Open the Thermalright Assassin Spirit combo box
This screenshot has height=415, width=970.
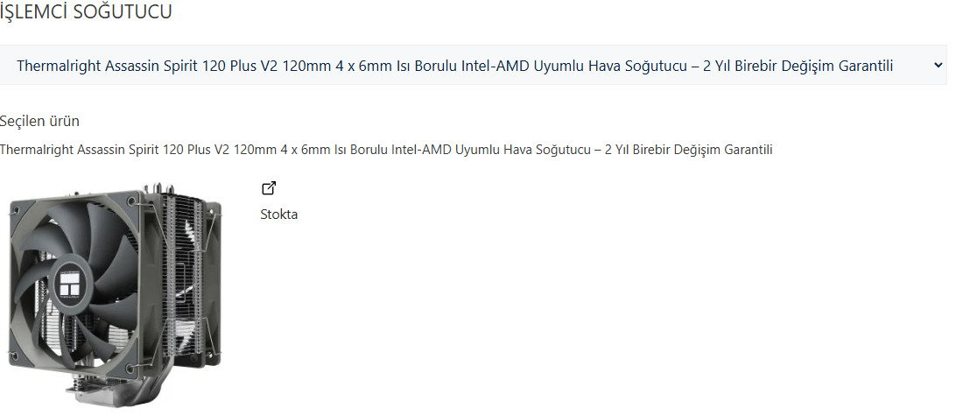pos(473,66)
